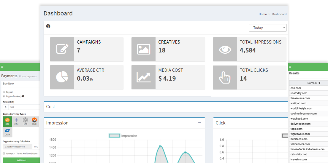Toggle the Impression legend box in chart
The height and width of the screenshot is (163, 328).
(x=114, y=136)
